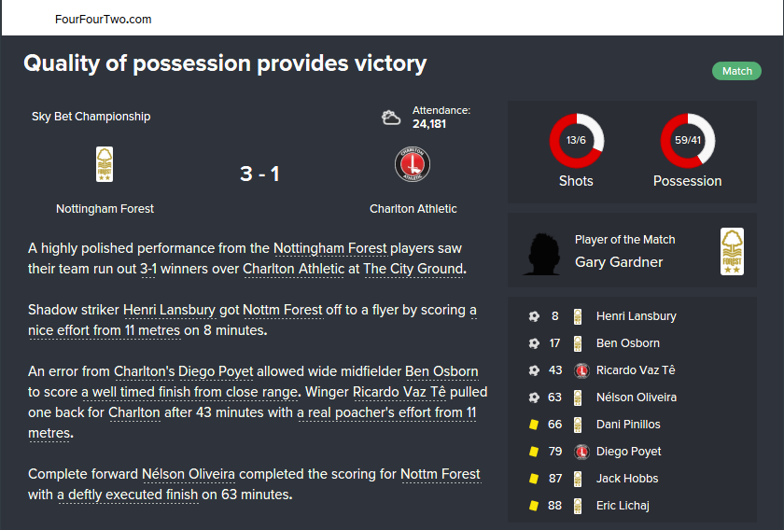Select Nélson Oliveira in the events list

click(x=636, y=397)
